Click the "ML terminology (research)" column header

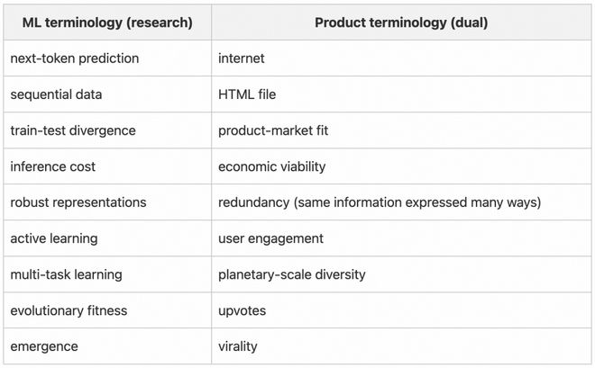click(x=107, y=22)
